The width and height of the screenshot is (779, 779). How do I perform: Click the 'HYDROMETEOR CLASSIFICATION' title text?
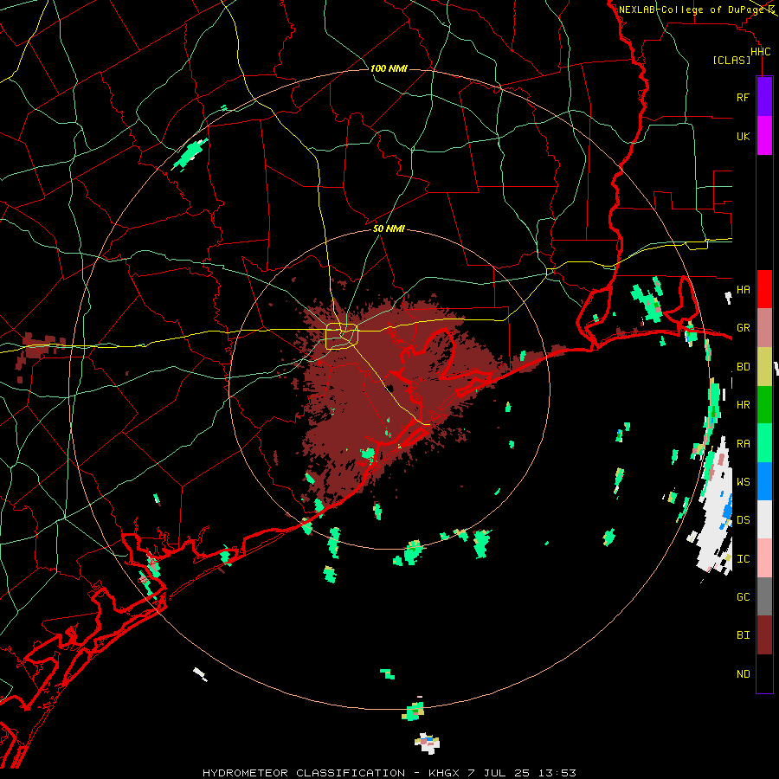[x=304, y=773]
